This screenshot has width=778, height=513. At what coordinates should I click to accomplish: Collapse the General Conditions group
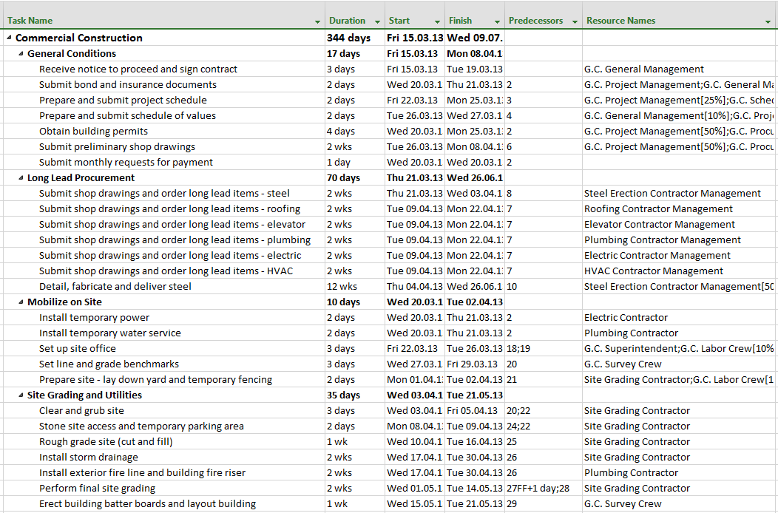click(x=21, y=53)
